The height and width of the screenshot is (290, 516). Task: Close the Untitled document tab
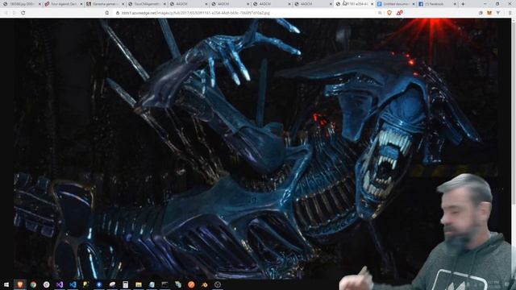click(x=414, y=4)
